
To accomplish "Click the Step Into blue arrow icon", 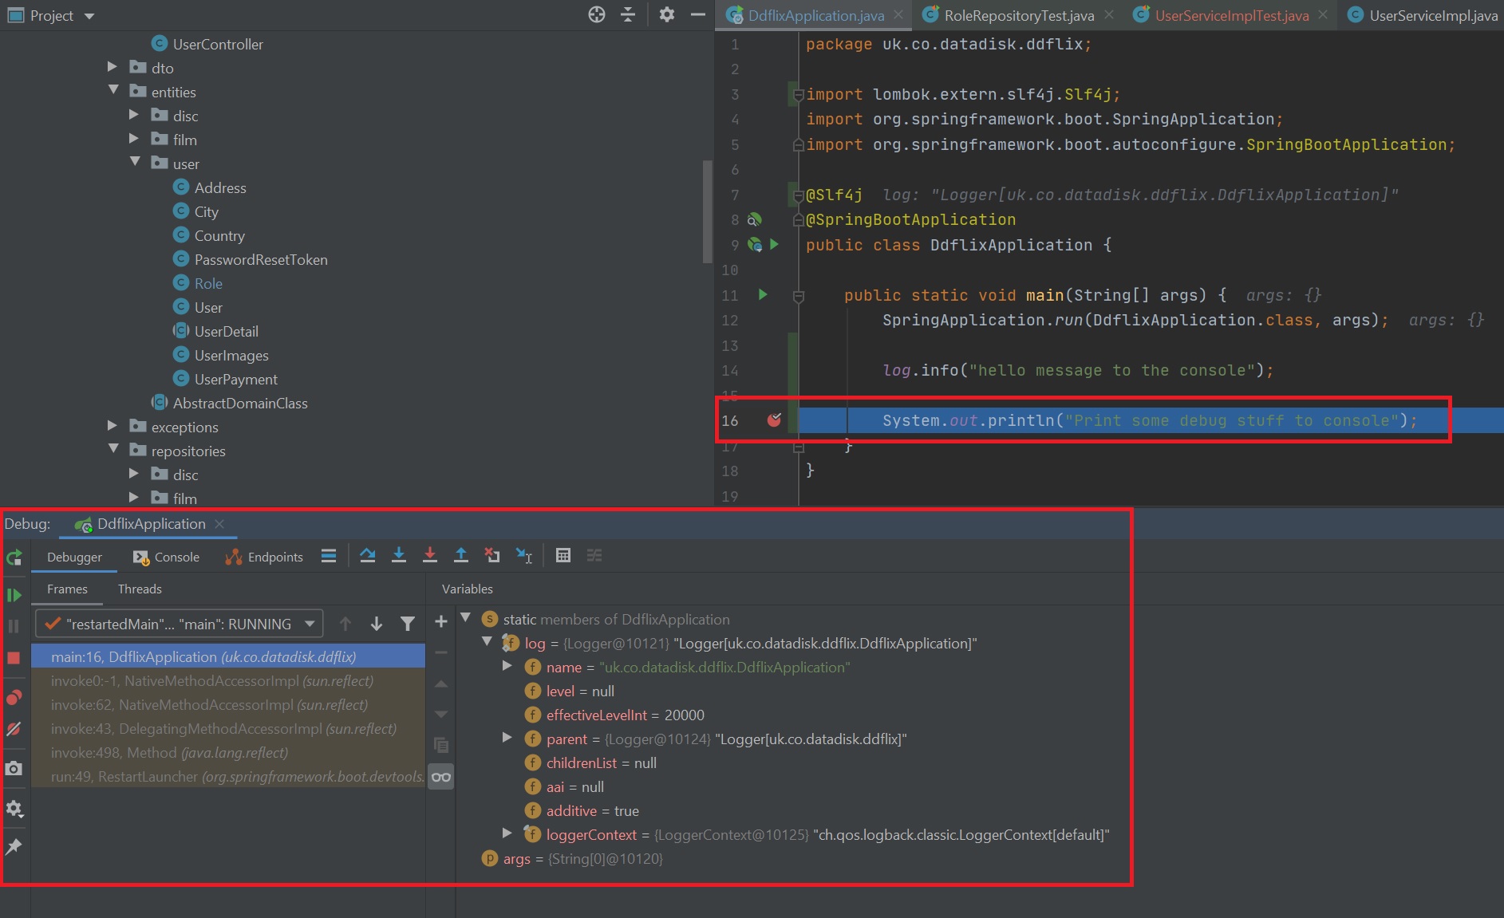I will [399, 556].
